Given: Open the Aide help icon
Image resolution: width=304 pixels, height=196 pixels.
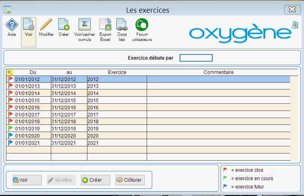Looking at the screenshot, I should click(x=12, y=27).
